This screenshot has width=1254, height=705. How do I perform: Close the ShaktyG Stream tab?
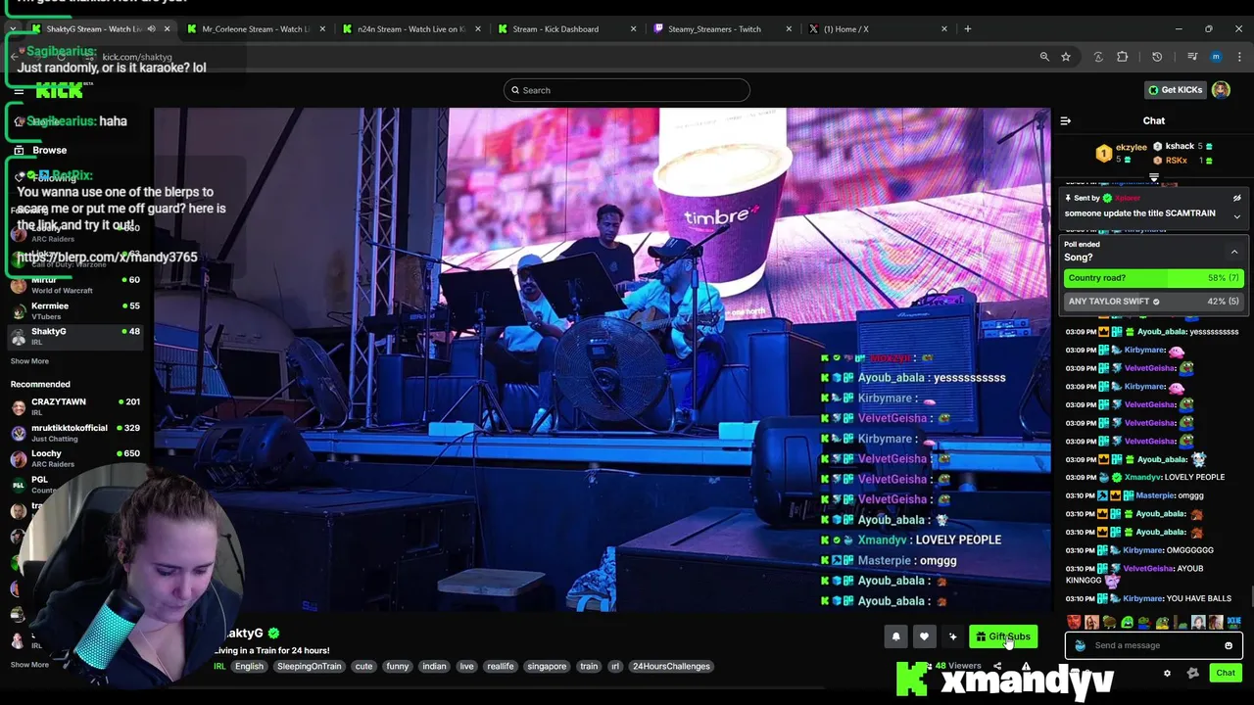pyautogui.click(x=167, y=28)
